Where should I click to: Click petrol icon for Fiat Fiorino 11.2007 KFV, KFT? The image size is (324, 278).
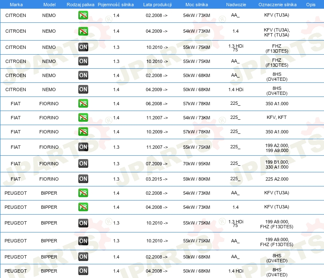(x=83, y=117)
